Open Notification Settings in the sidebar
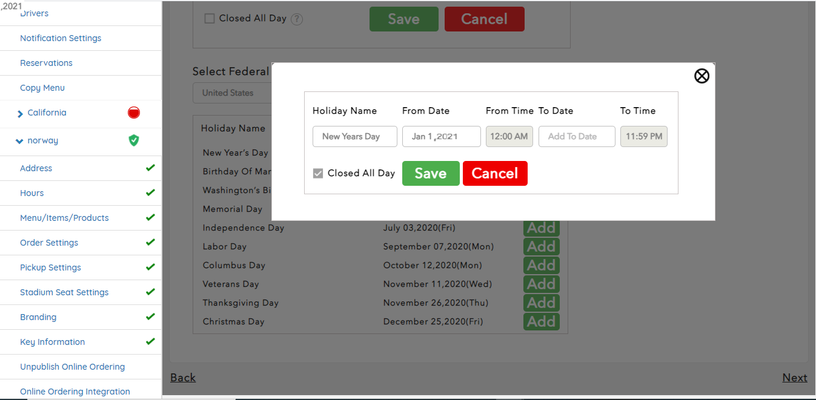This screenshot has height=400, width=816. coord(61,38)
